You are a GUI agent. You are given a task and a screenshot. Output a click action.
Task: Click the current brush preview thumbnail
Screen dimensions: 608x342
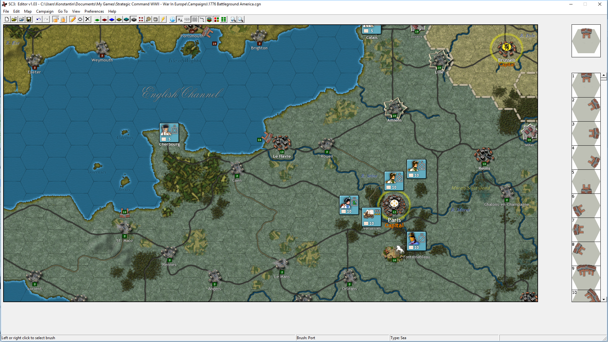586,41
